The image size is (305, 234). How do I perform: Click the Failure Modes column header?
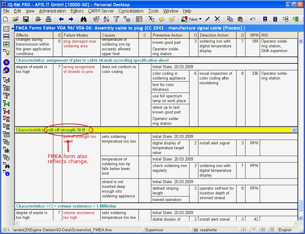point(76,35)
